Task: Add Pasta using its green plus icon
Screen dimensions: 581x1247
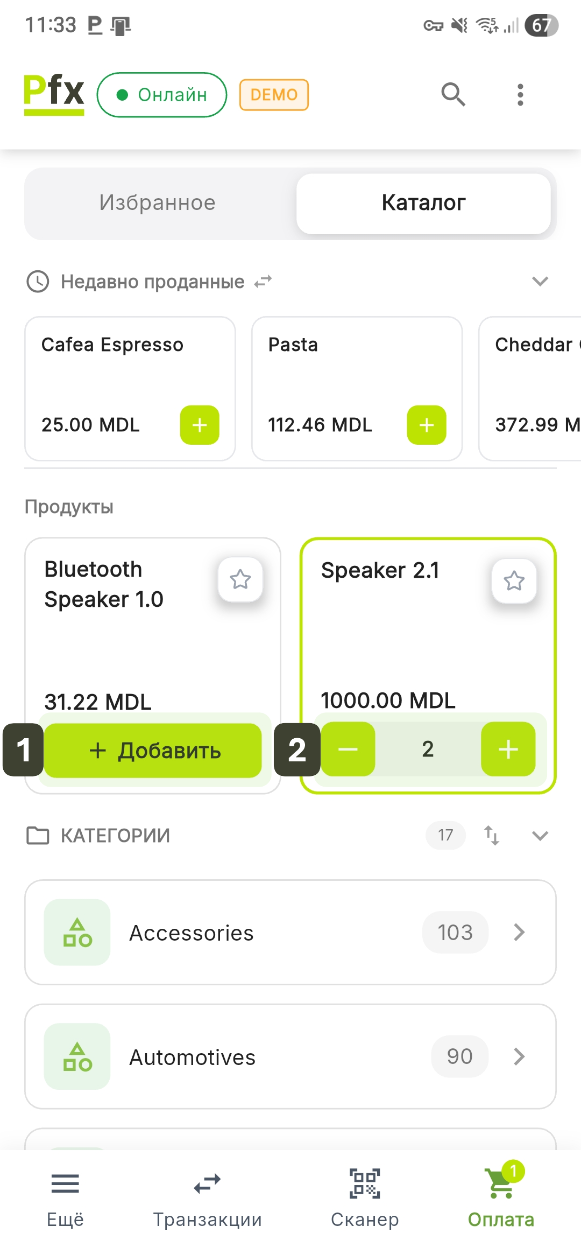Action: pos(427,425)
